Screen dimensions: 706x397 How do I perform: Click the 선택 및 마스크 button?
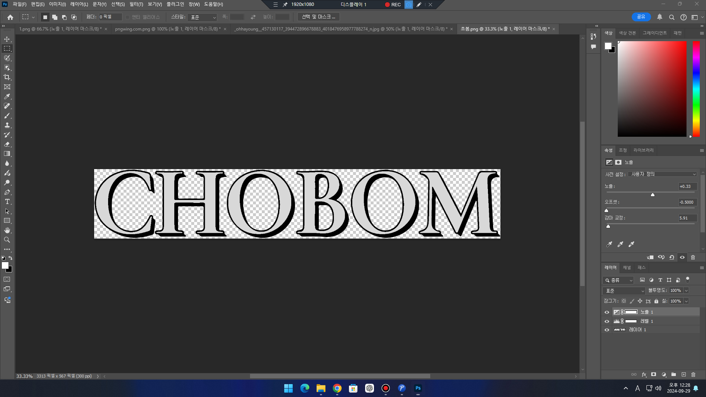point(318,17)
